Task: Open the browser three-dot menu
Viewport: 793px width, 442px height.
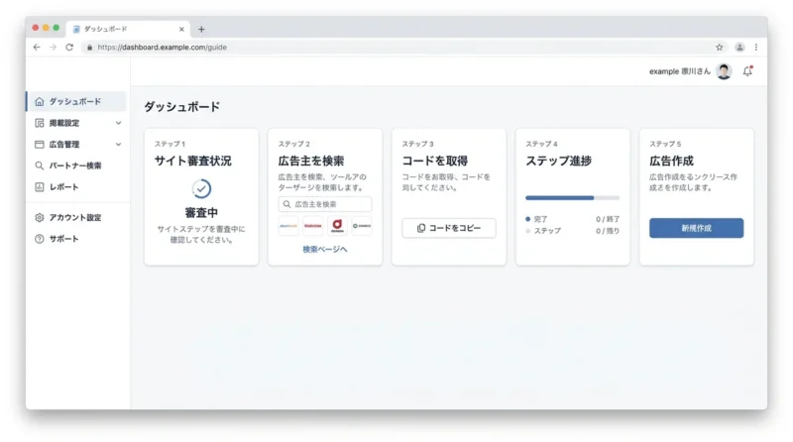Action: tap(756, 47)
